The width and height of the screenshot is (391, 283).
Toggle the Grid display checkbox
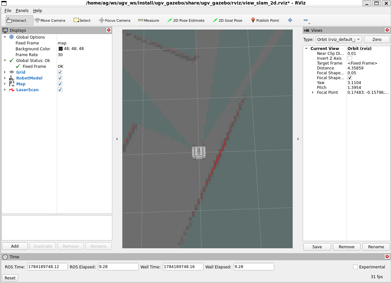(x=60, y=72)
